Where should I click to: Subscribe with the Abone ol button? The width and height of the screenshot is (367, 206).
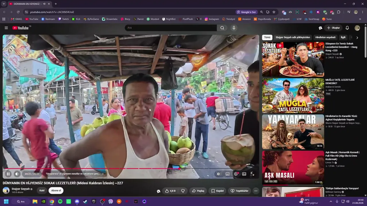pyautogui.click(x=56, y=191)
